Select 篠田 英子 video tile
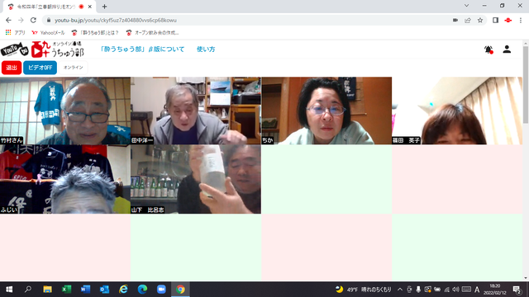This screenshot has height=297, width=529. [x=457, y=111]
